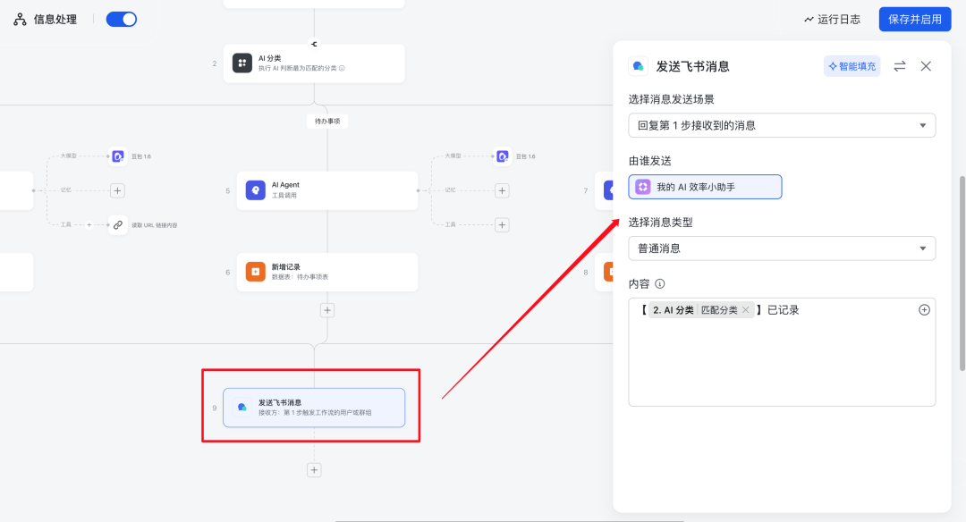The height and width of the screenshot is (522, 966).
Task: Click the plus icon to insert a variable
Action: click(926, 309)
